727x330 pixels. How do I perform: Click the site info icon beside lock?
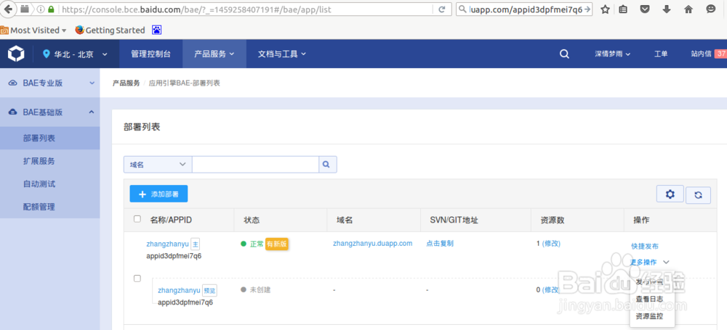click(41, 9)
